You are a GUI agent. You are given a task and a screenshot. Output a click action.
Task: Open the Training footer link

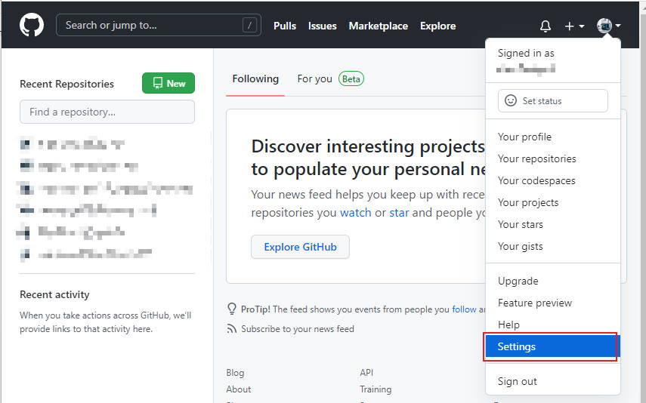coord(376,389)
